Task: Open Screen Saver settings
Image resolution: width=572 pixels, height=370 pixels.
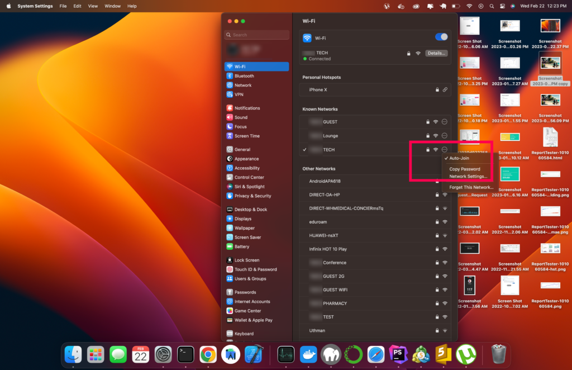Action: 257,237
